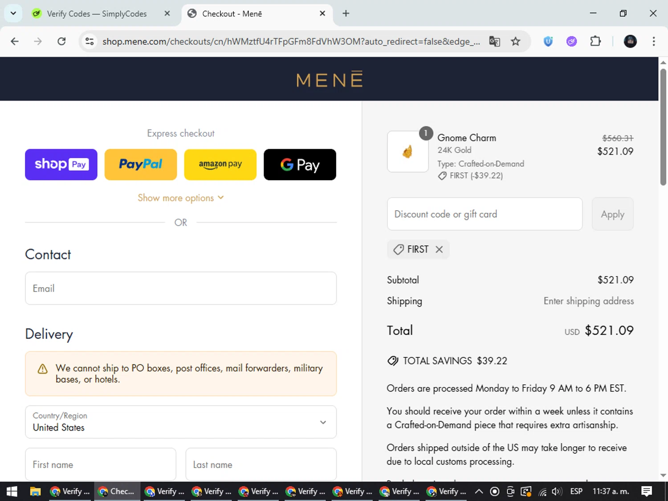Click the MENĒ logo

(x=330, y=79)
